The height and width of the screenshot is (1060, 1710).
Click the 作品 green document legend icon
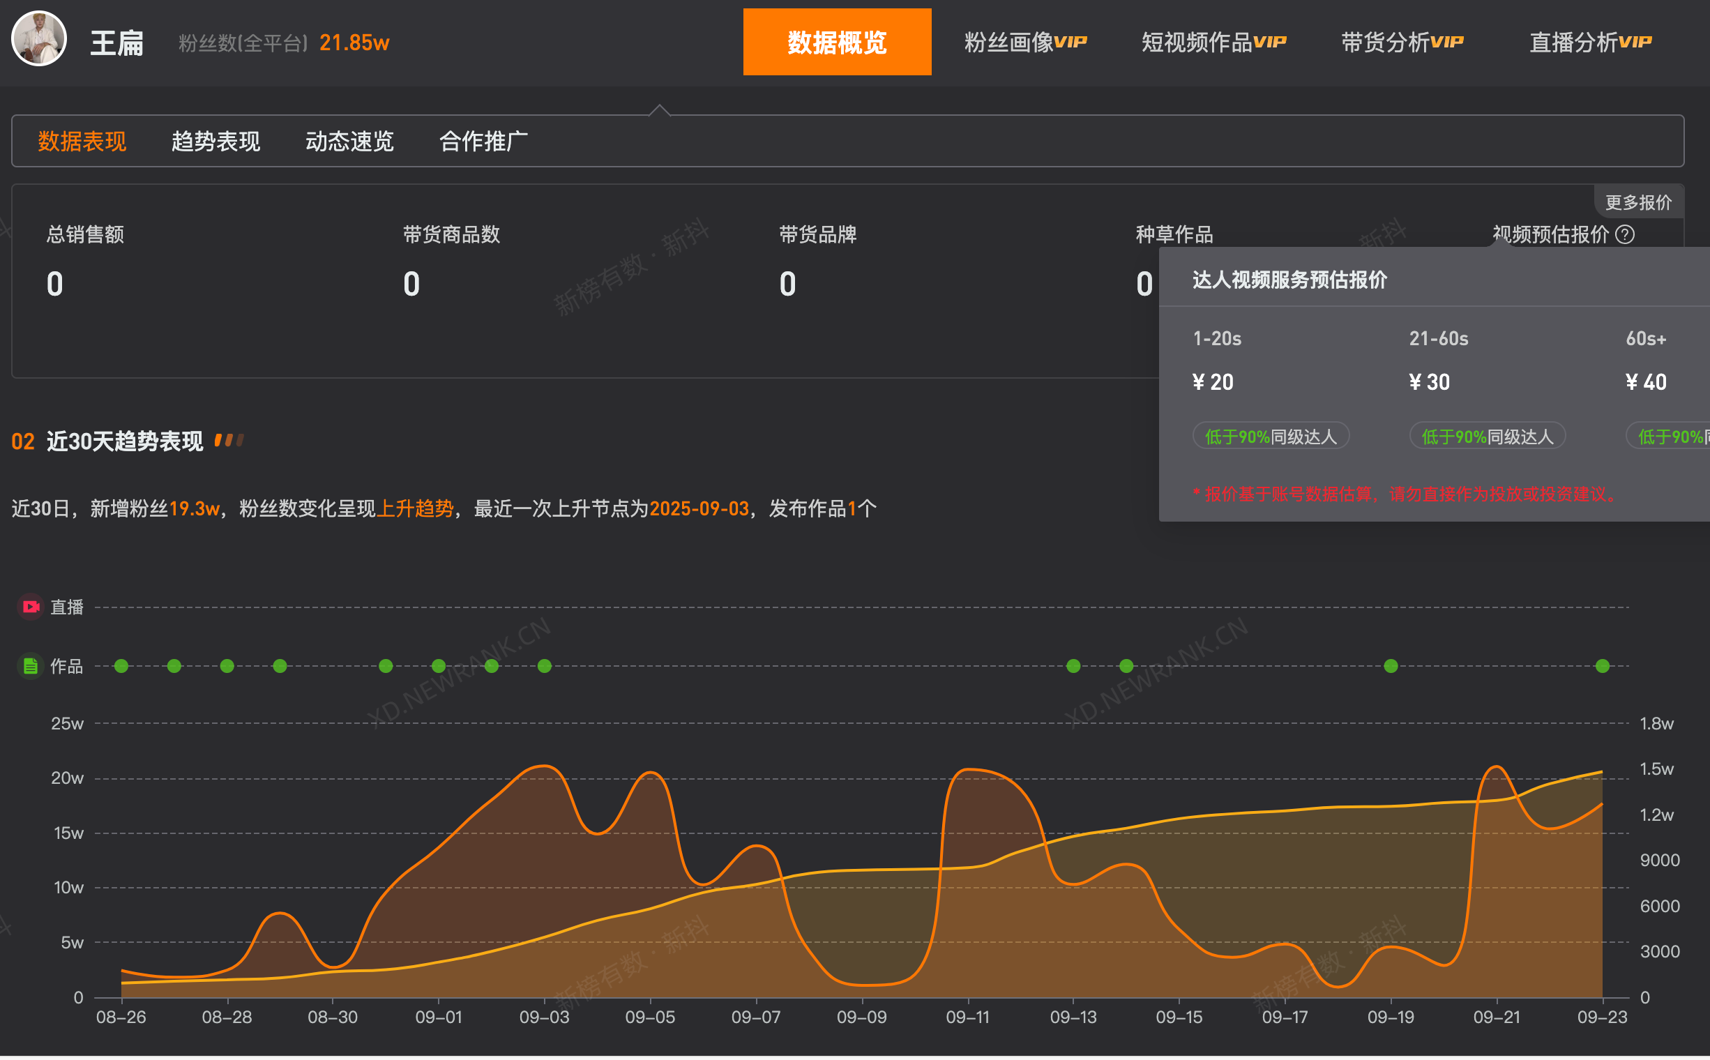point(30,666)
